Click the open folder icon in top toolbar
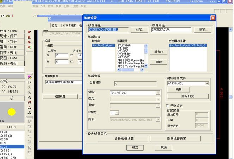The image size is (234, 159). tap(8, 16)
